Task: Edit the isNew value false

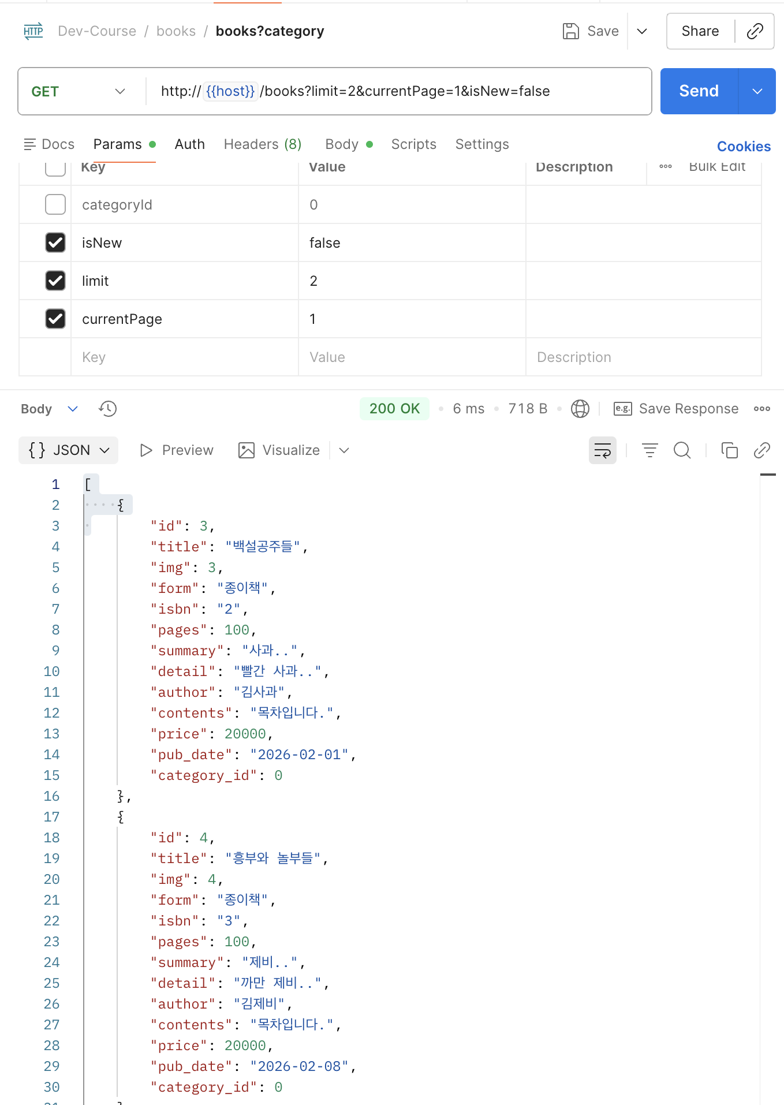Action: tap(412, 243)
